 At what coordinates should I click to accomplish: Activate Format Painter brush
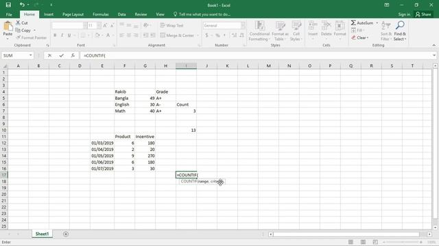coord(19,38)
